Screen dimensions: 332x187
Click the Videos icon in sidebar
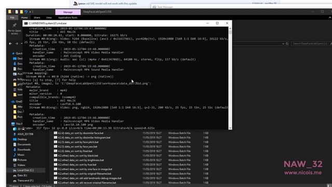[x=15, y=165]
